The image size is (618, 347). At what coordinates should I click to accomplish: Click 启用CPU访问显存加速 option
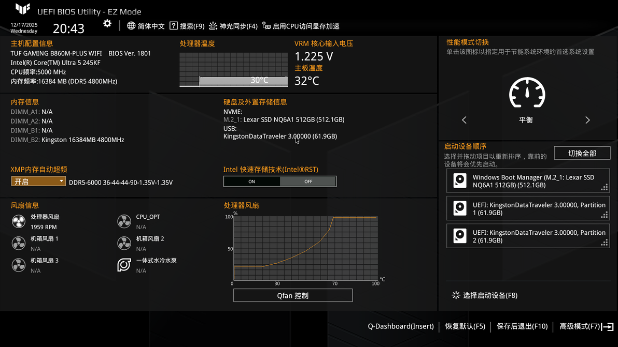[306, 26]
